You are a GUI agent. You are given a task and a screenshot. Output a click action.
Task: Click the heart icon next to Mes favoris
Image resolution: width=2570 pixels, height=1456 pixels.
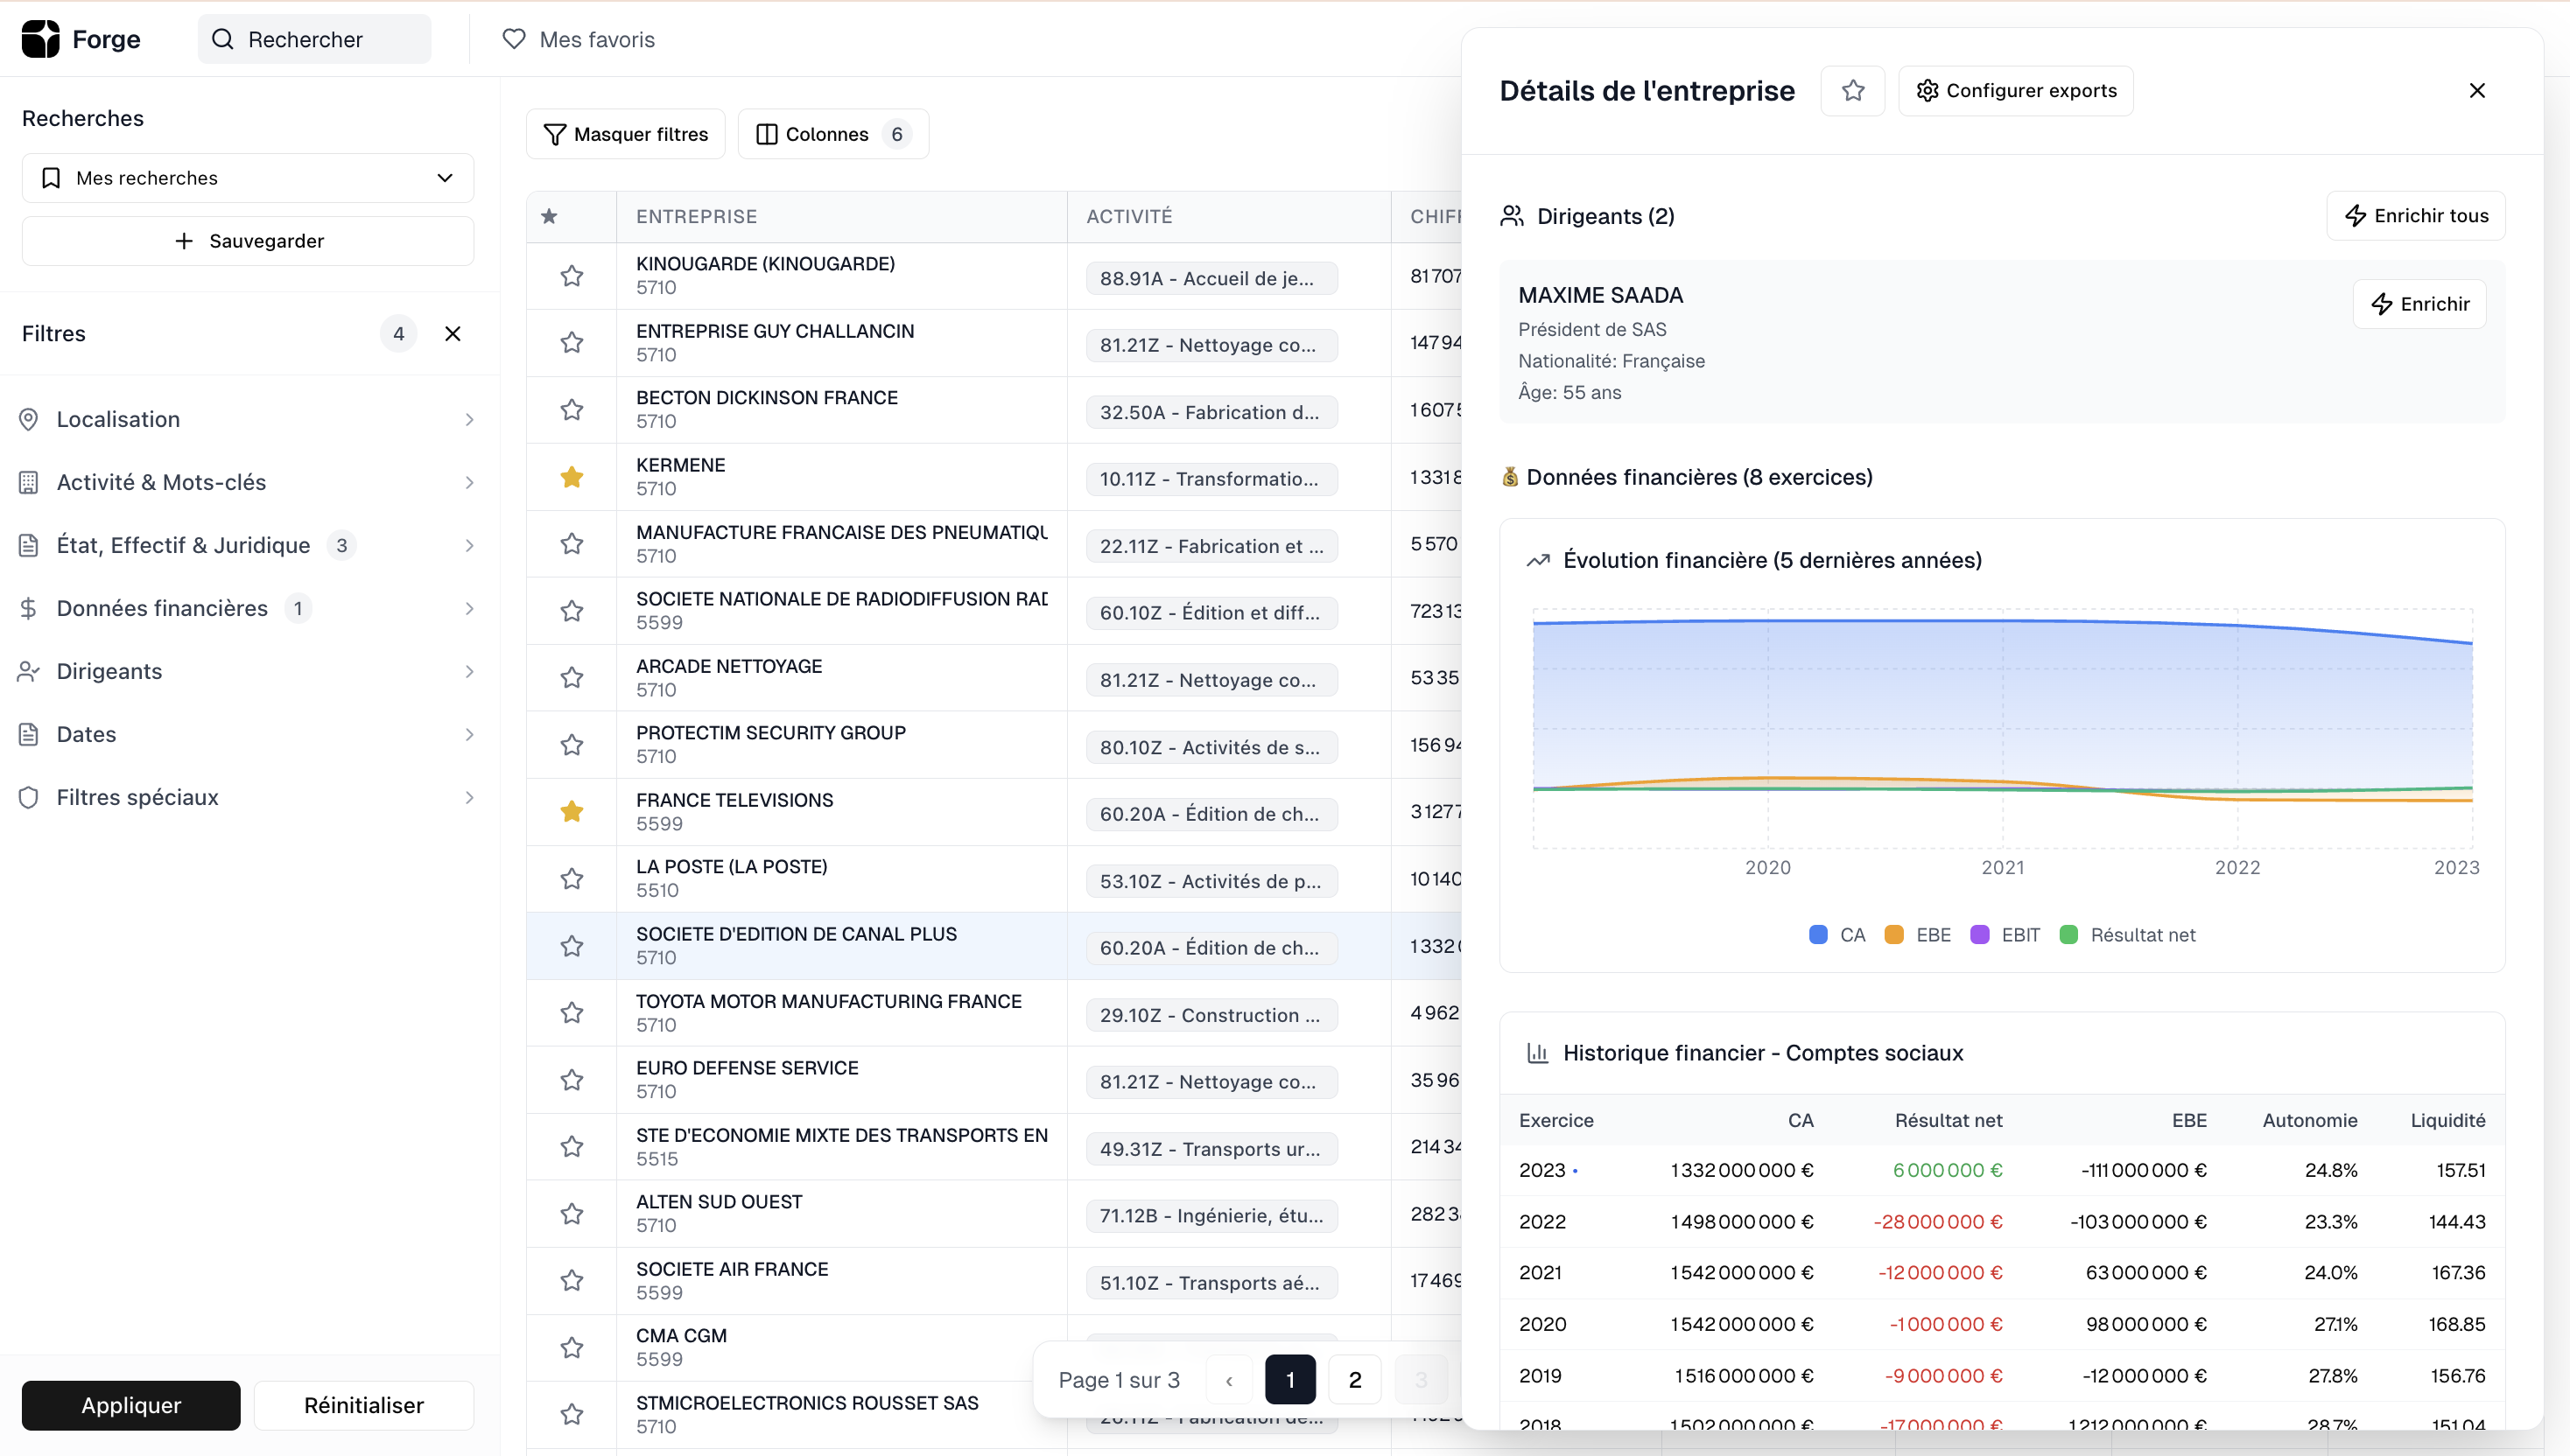(x=514, y=39)
